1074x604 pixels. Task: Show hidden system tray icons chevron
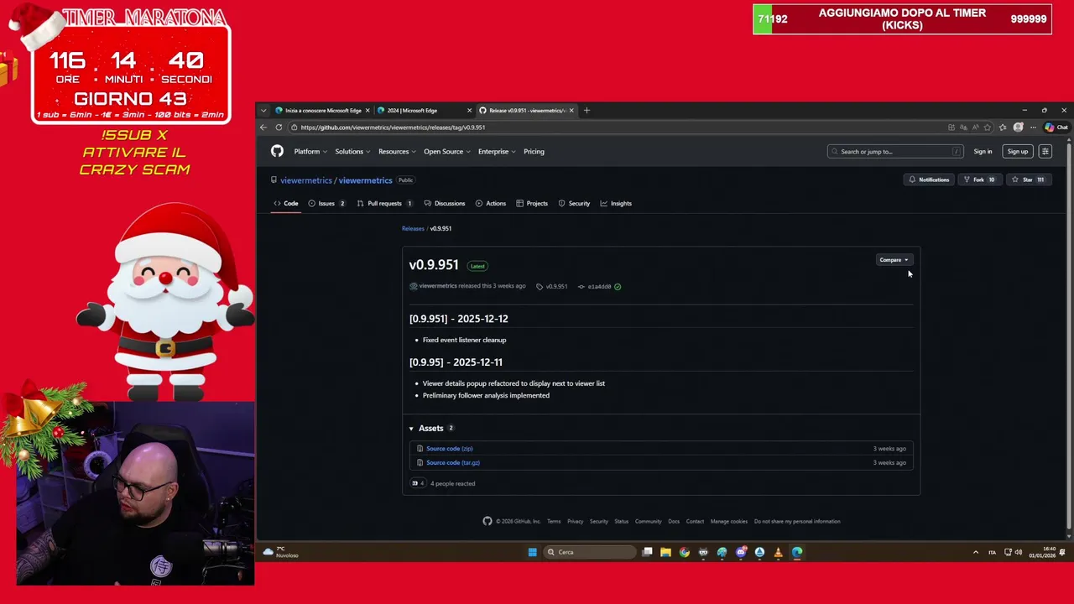pyautogui.click(x=975, y=552)
